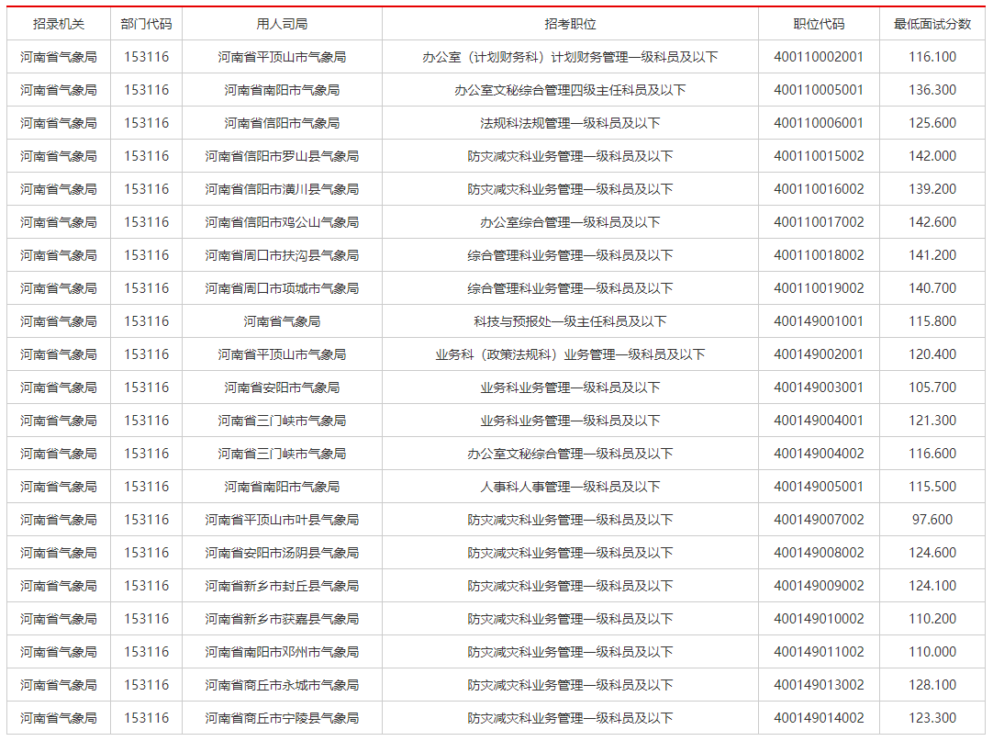Click 河南省周口市项城市气象局 cell
Screen dimensions: 993x741
click(282, 288)
